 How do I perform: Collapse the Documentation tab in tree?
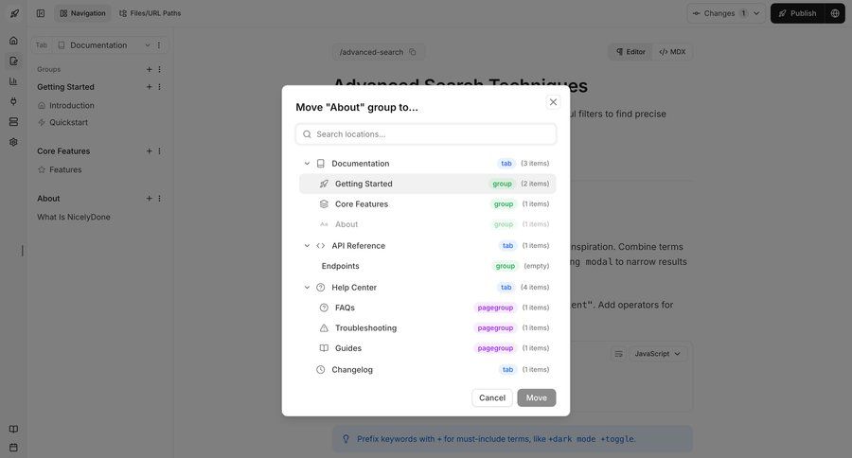[x=307, y=164]
